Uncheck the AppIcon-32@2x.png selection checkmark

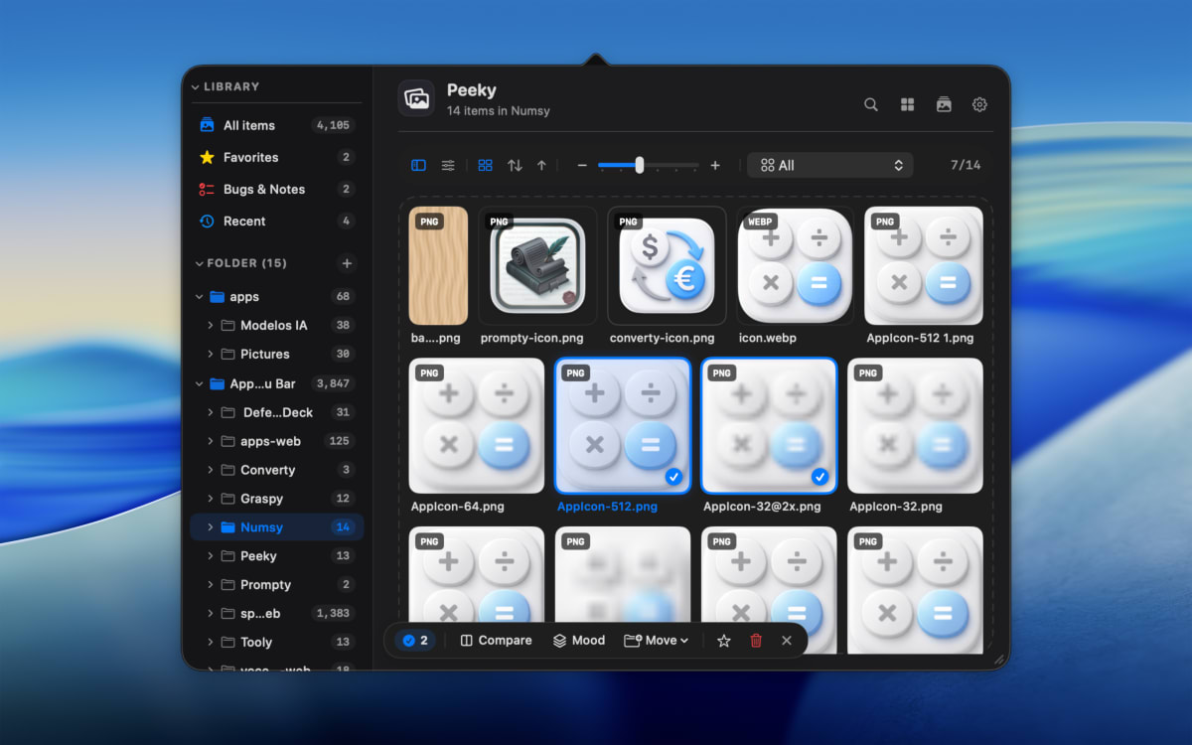[x=819, y=477]
